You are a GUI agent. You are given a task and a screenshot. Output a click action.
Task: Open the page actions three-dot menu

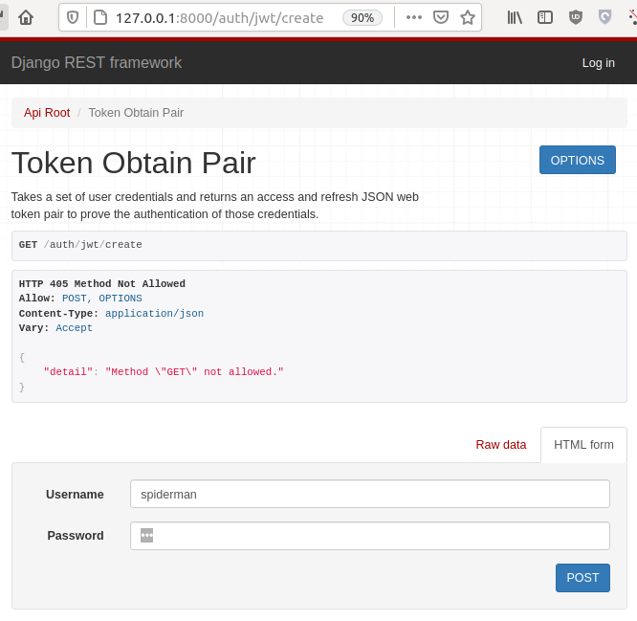click(413, 17)
